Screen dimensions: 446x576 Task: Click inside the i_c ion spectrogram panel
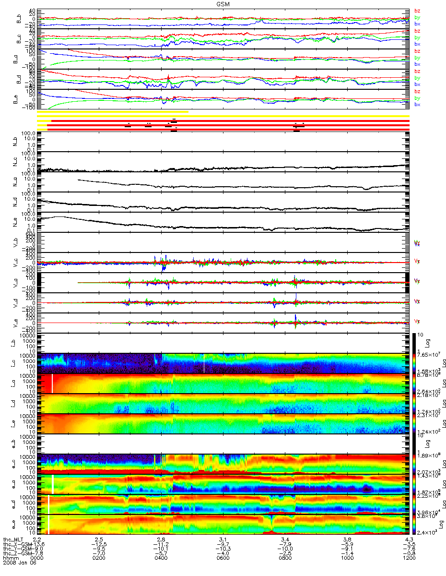click(223, 363)
